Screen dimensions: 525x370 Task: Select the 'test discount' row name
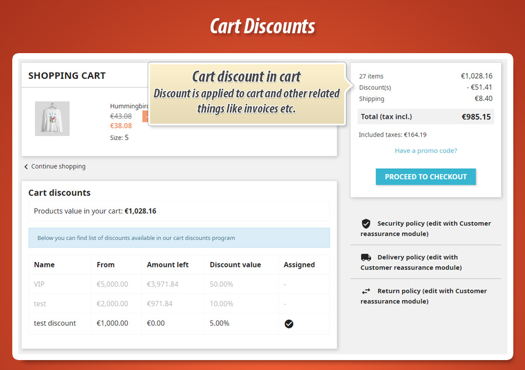[55, 323]
